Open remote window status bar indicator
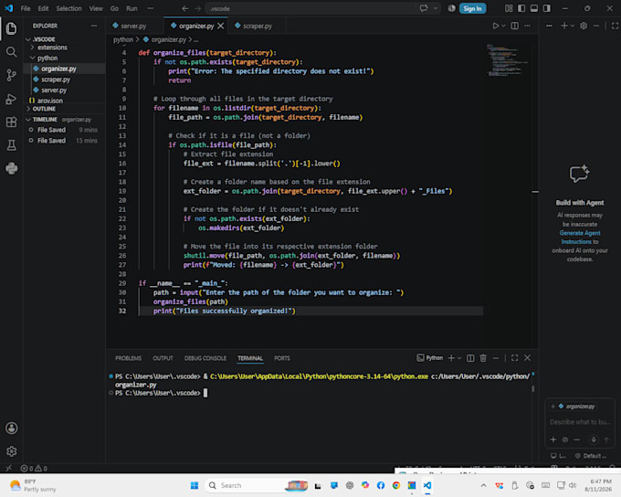 coord(8,469)
